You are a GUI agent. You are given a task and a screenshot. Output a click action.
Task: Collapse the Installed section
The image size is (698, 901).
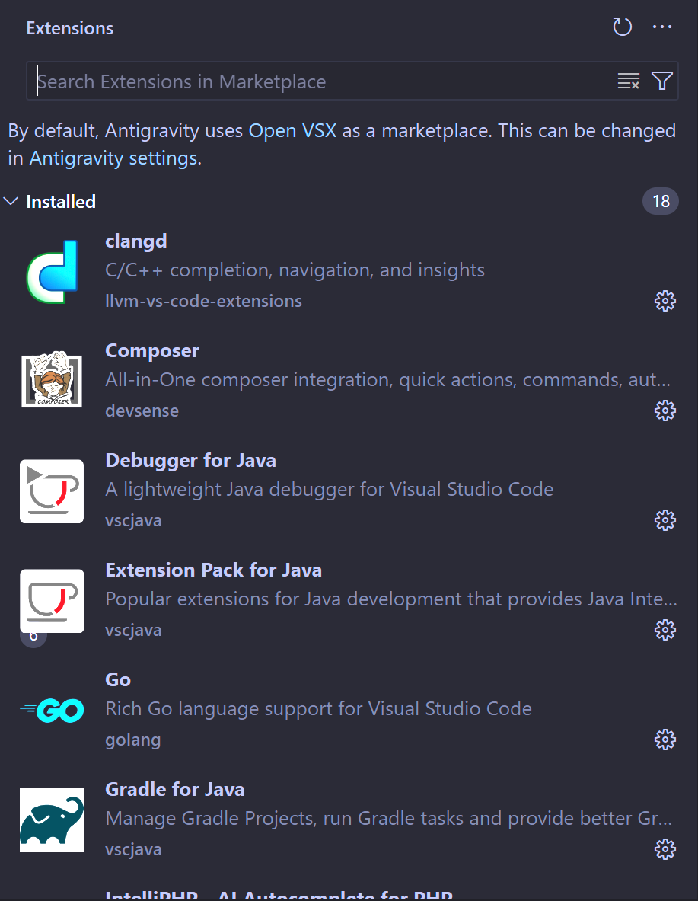11,202
